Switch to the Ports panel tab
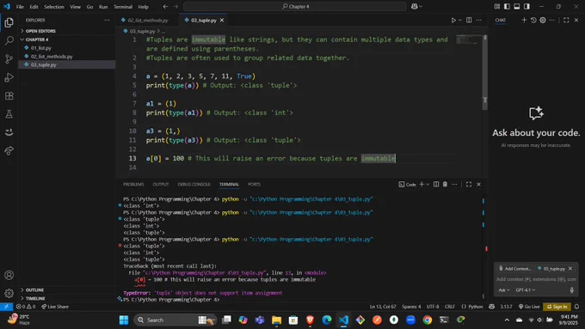 (254, 184)
